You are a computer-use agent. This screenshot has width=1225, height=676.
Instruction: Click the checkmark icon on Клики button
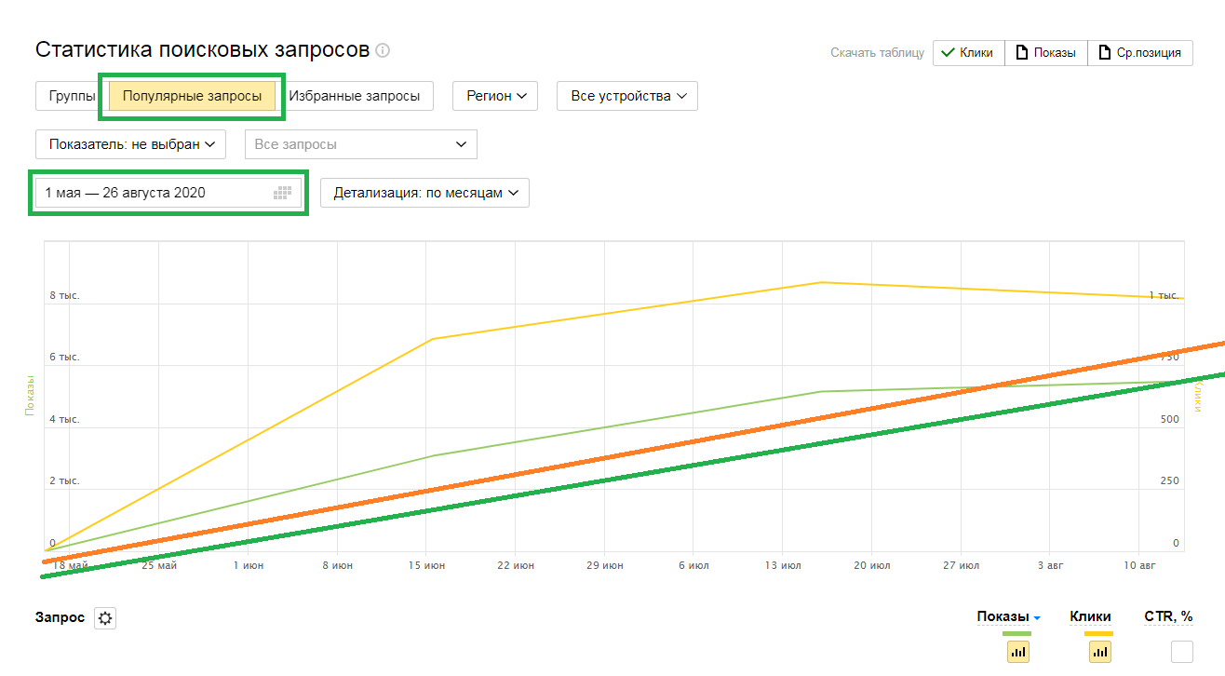948,53
